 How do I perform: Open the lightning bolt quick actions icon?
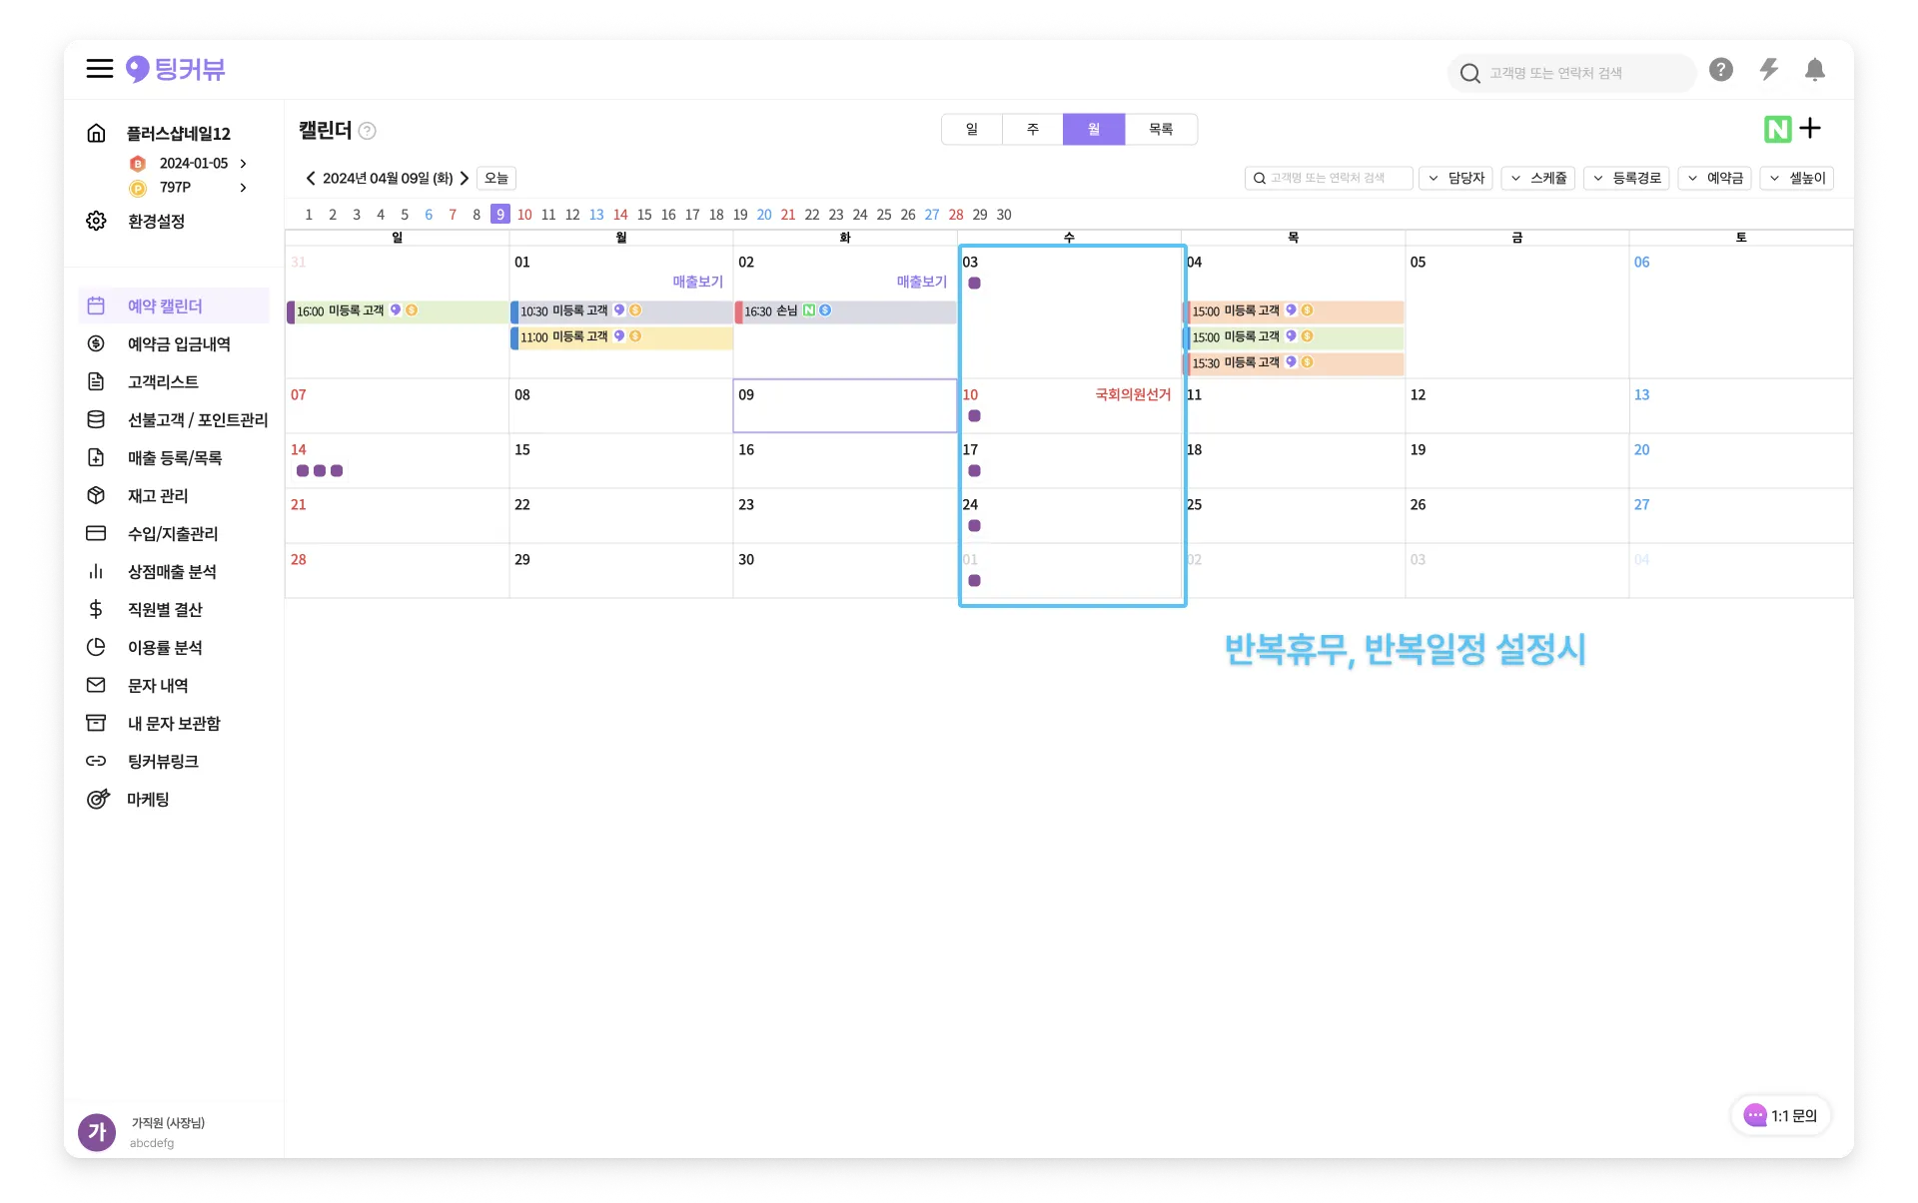pos(1768,70)
